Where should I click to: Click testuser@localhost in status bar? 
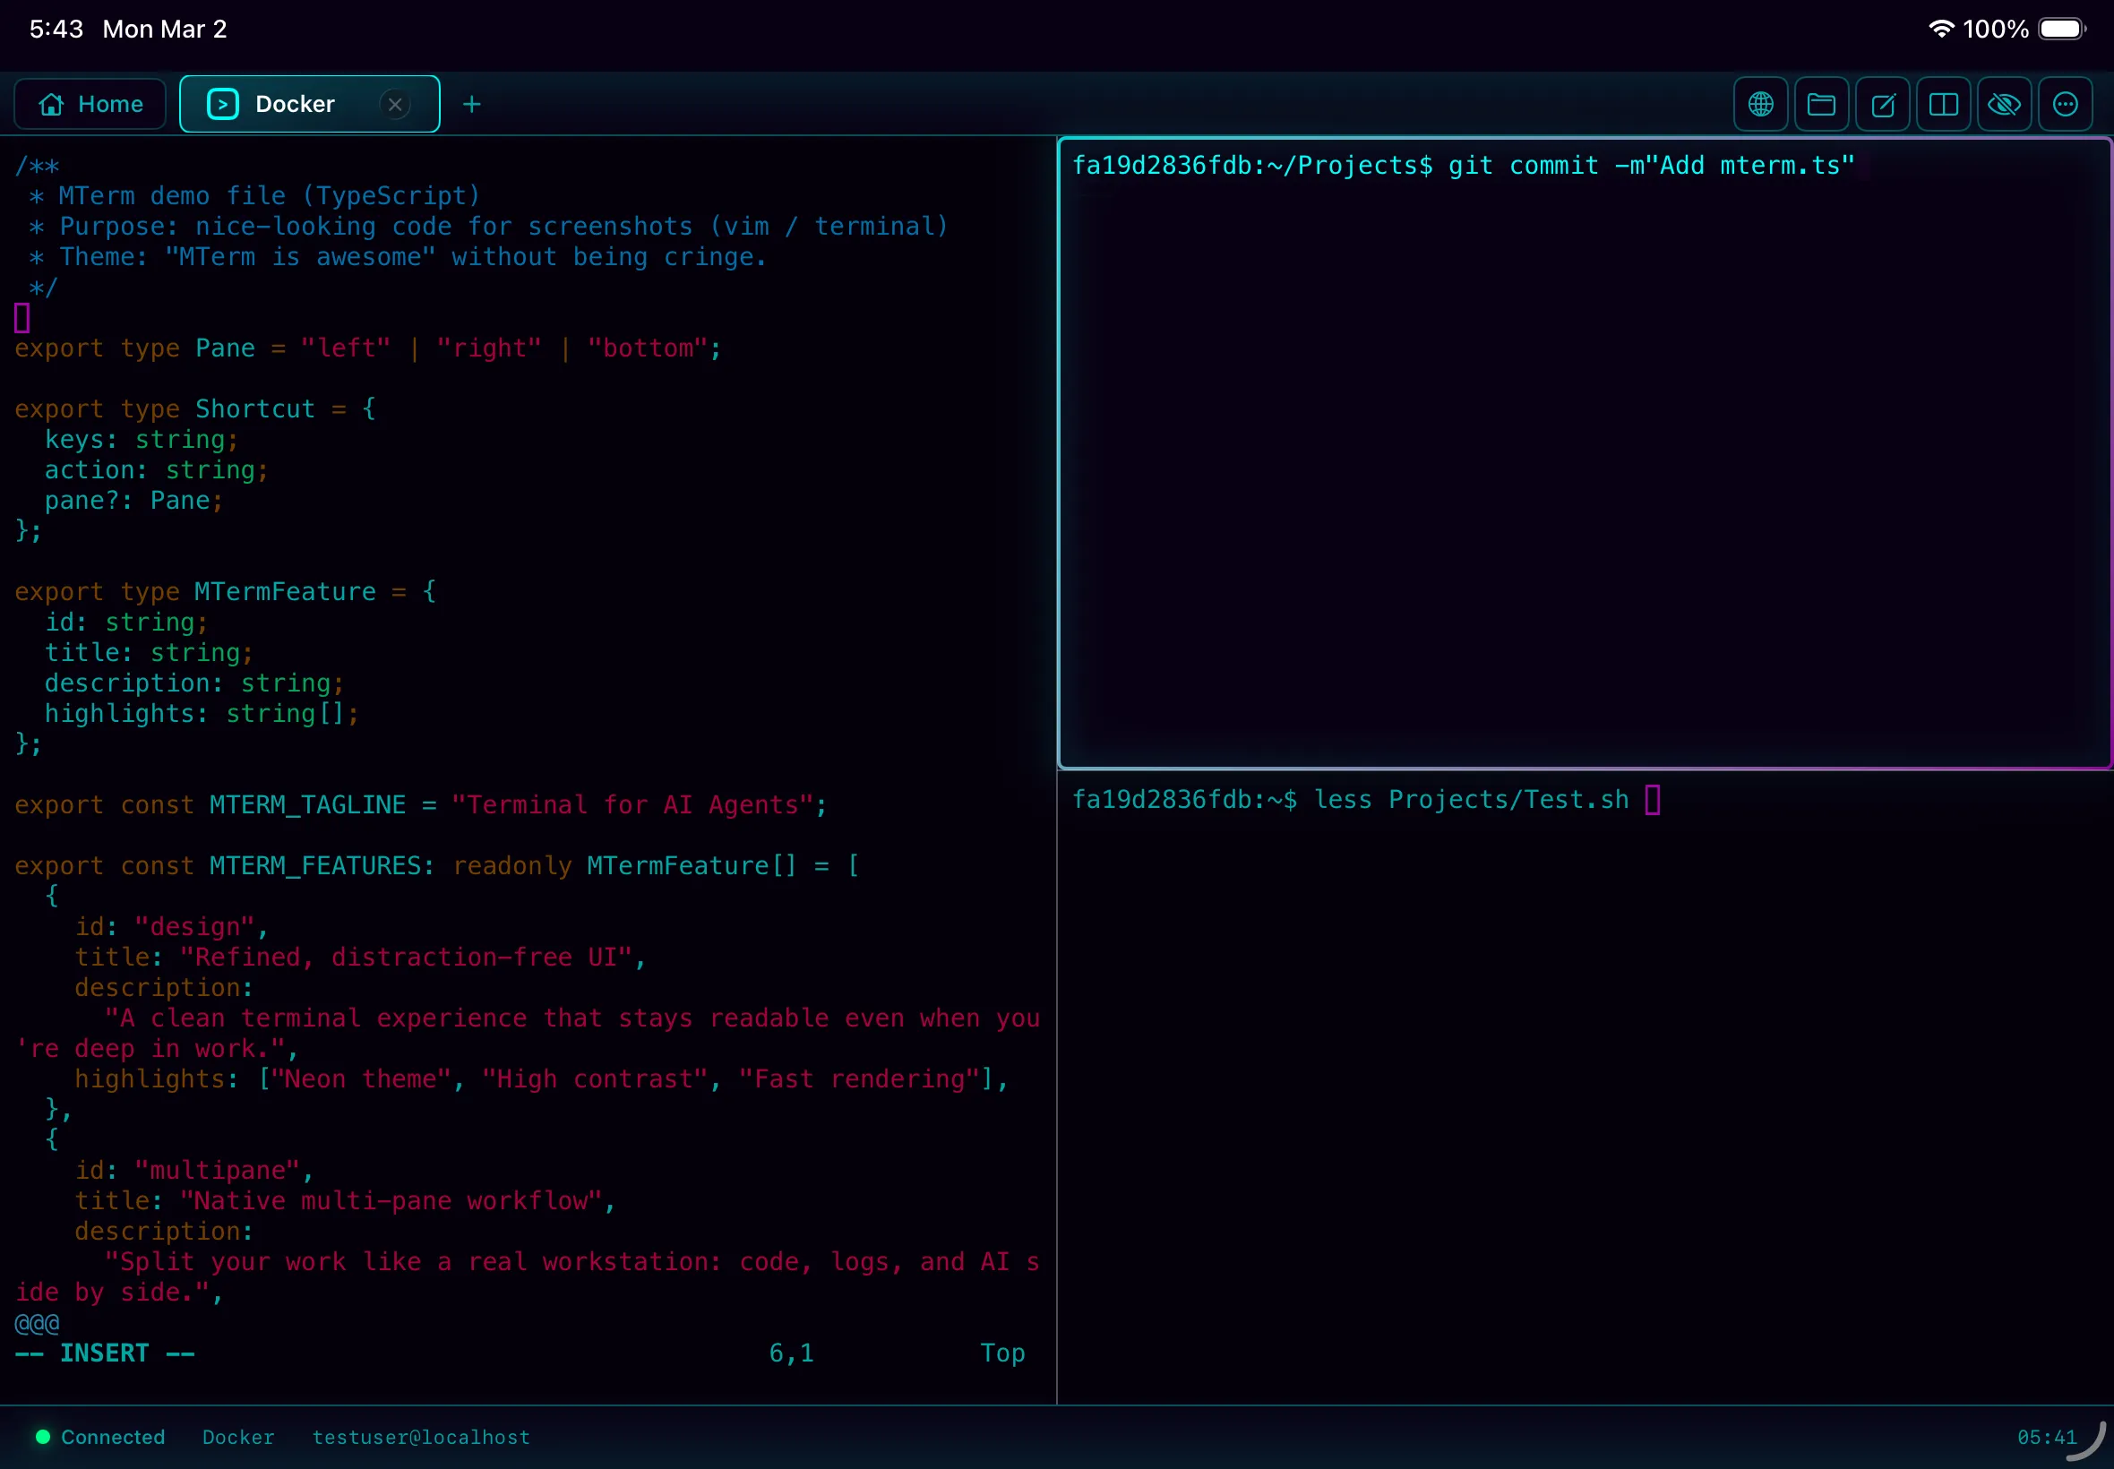pos(421,1437)
